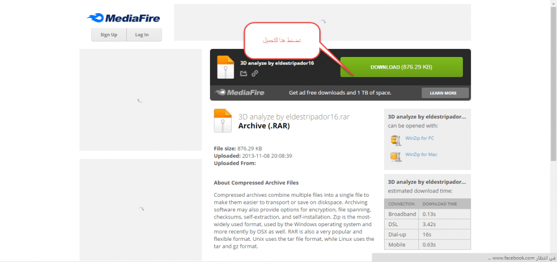Viewport: 557px width, 262px height.
Task: Click the green DOWNLOAD (876.29 KB) button
Action: tap(401, 67)
